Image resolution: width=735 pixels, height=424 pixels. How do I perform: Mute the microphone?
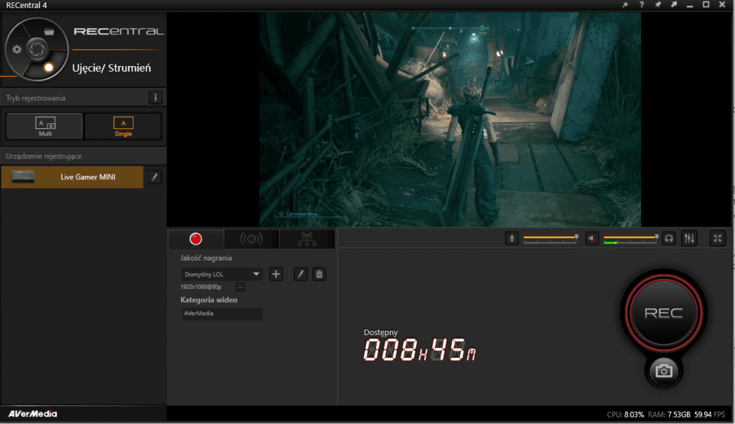tap(512, 238)
